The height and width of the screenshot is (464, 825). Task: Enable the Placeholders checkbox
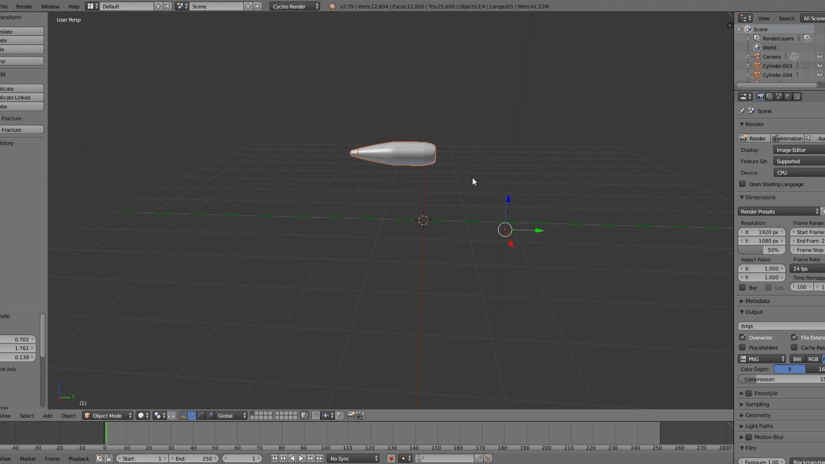(742, 348)
